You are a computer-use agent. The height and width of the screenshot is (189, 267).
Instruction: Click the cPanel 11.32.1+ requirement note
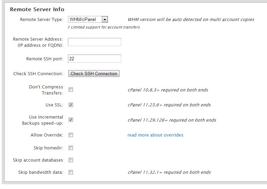tap(169, 172)
